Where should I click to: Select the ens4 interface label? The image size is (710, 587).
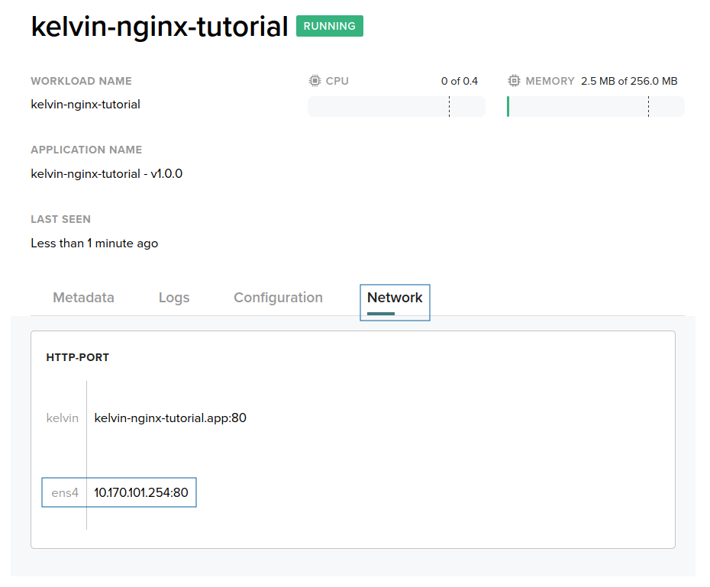pos(65,492)
